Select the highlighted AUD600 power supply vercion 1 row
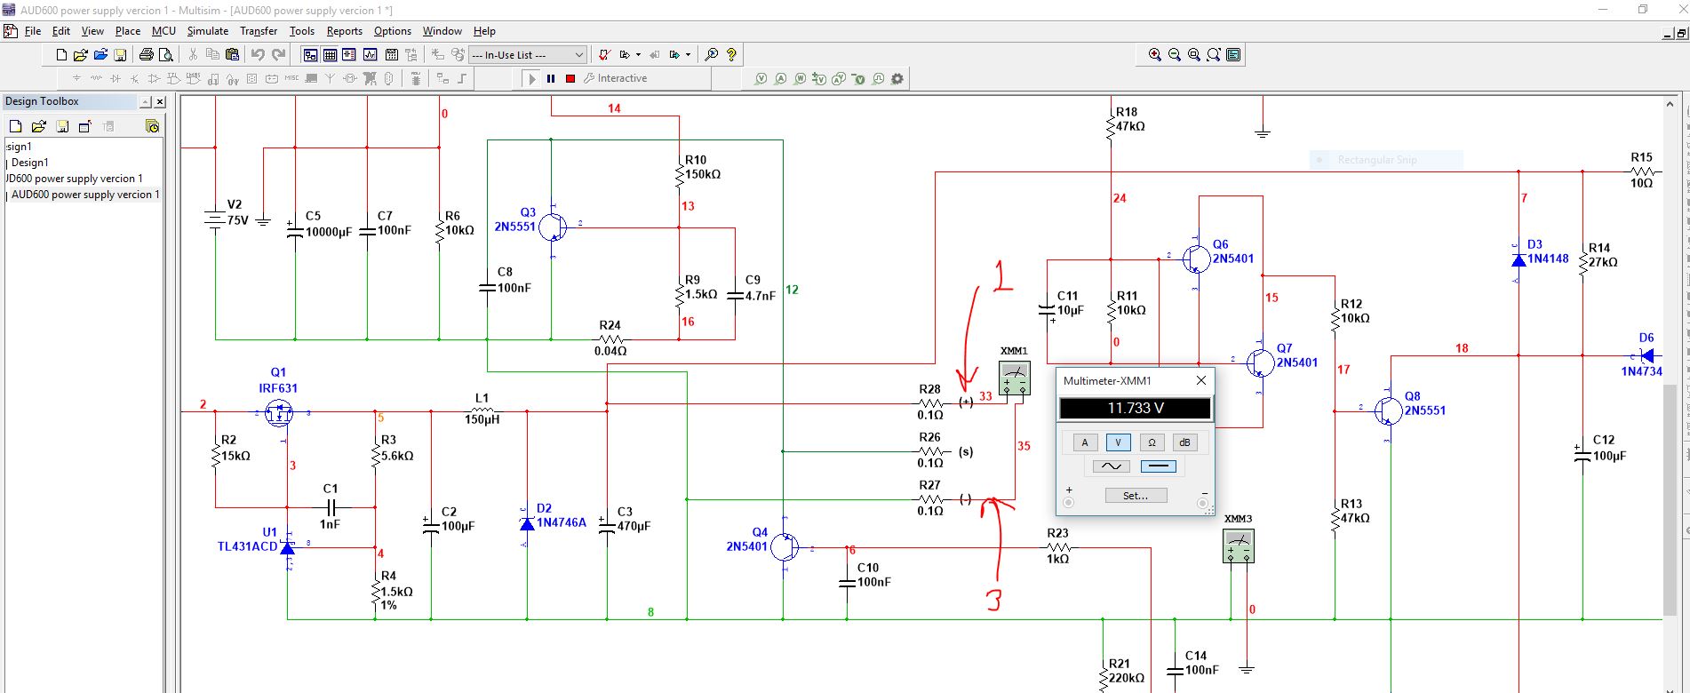Screen dimensions: 1690x693 click(x=85, y=195)
